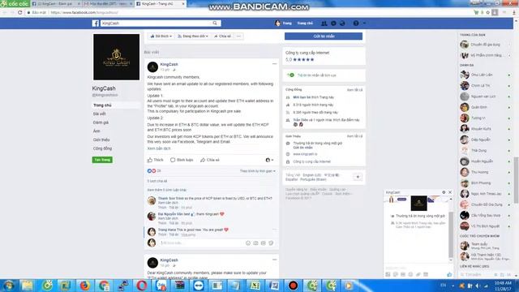Select Ảnh in the page sidebar
Screen dimensions: 519x292
pos(97,131)
